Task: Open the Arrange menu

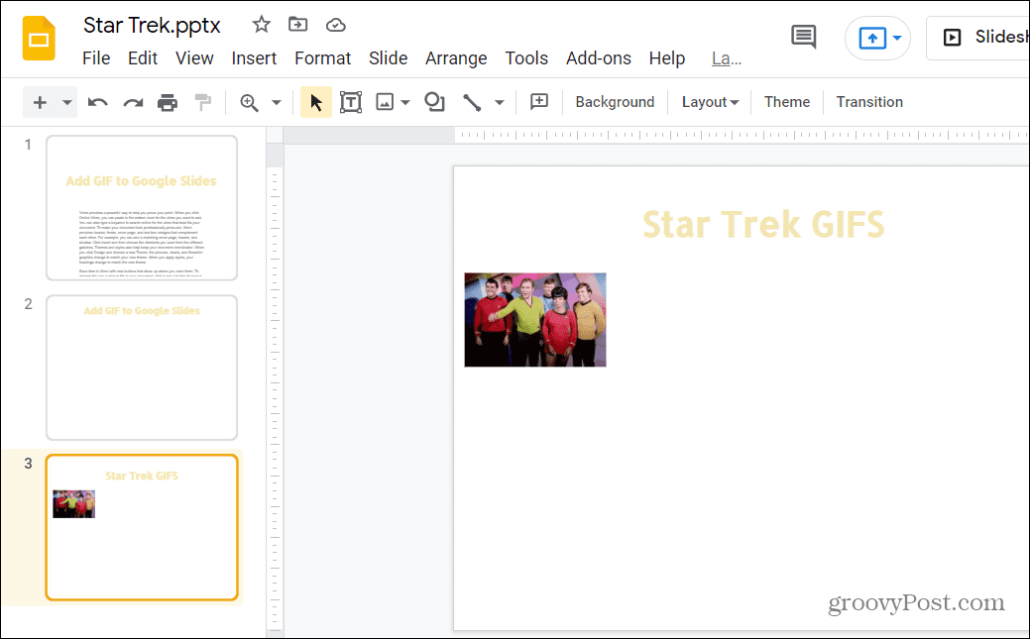Action: pyautogui.click(x=456, y=57)
